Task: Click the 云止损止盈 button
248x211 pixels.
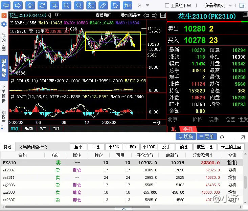Action: click(x=231, y=147)
